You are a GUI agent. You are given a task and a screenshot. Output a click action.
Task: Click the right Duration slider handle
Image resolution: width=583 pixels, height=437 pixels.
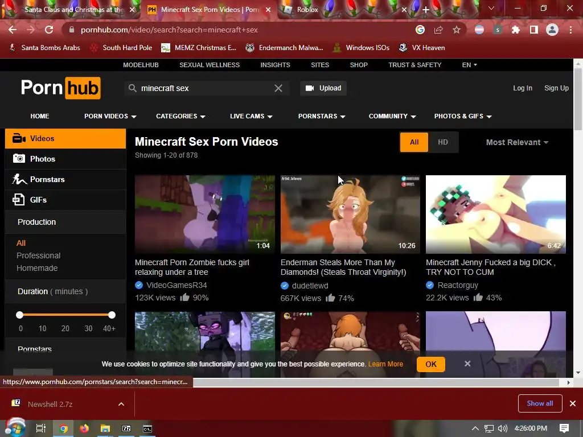click(x=112, y=315)
